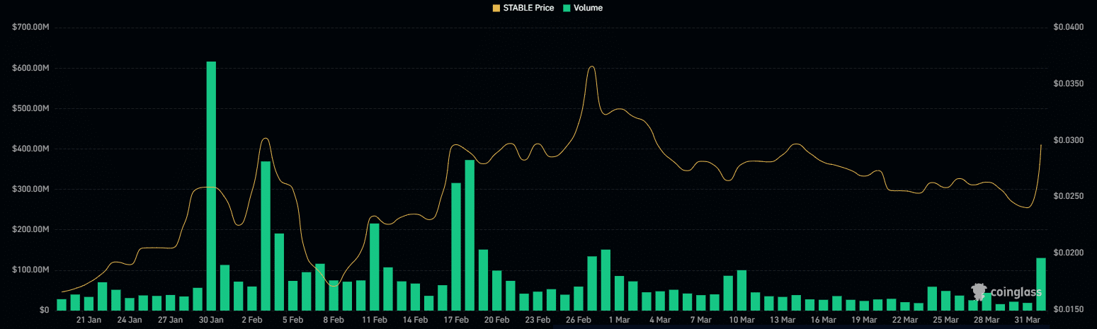Click the 1 Mar date label on the x-axis
The image size is (1097, 329).
619,320
